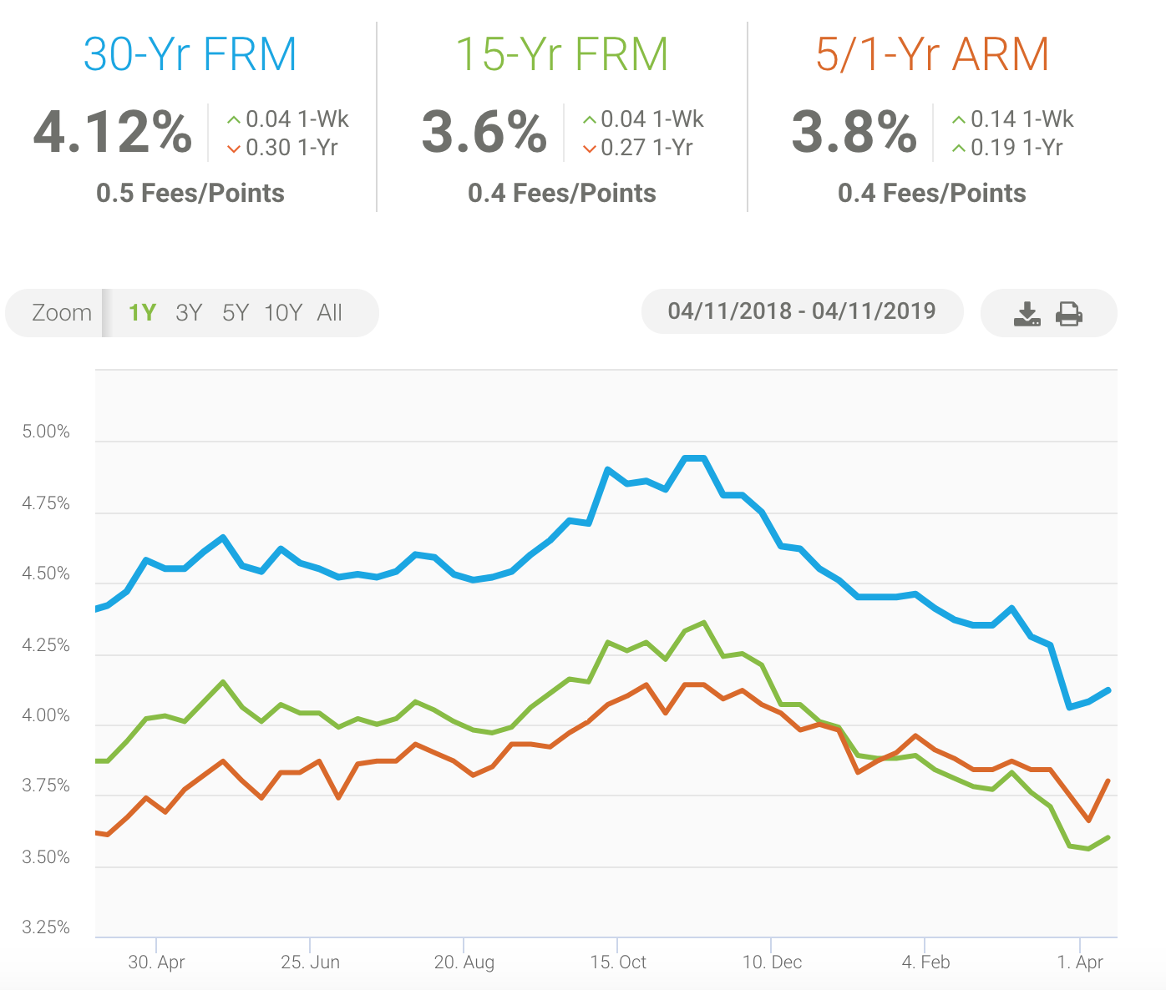
Task: Toggle the 30-Yr FRM series visibility
Action: point(190,53)
